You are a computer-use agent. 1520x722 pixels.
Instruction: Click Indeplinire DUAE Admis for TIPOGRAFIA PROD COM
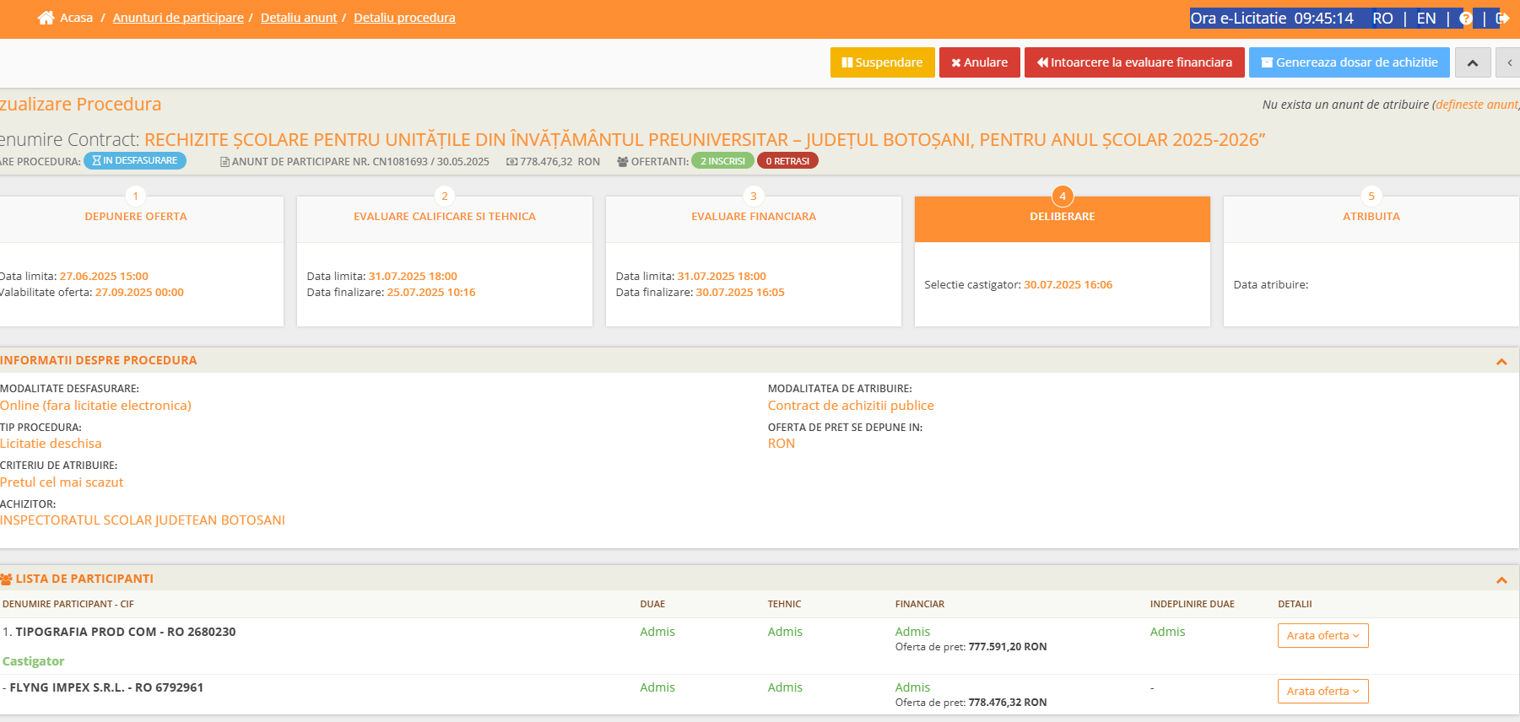click(1167, 632)
